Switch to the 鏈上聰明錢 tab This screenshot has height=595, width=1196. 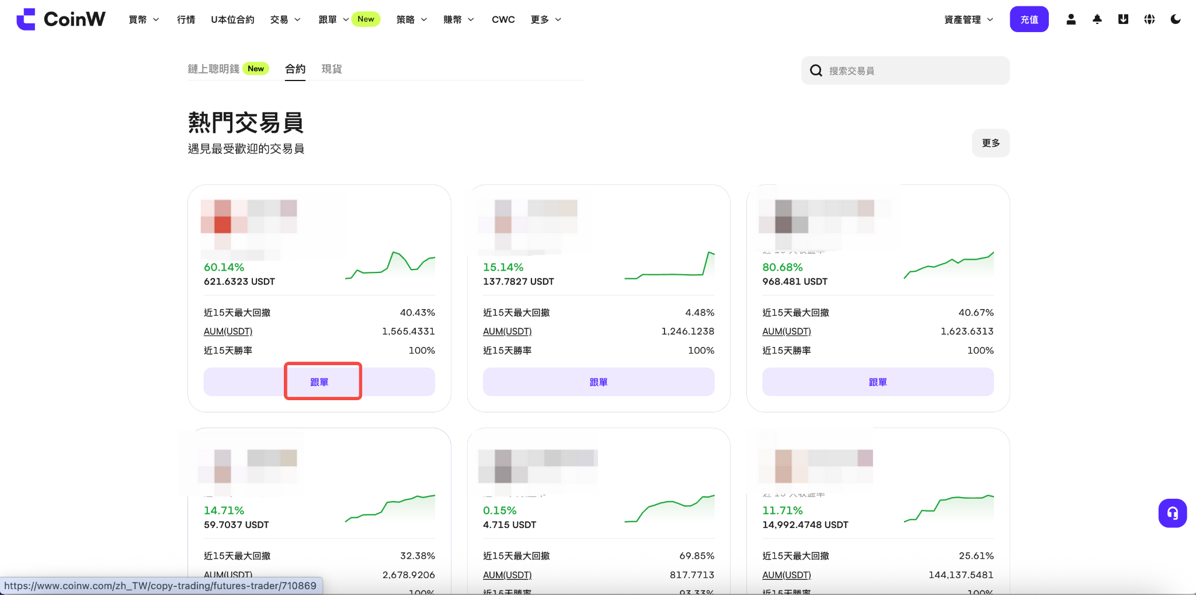214,69
